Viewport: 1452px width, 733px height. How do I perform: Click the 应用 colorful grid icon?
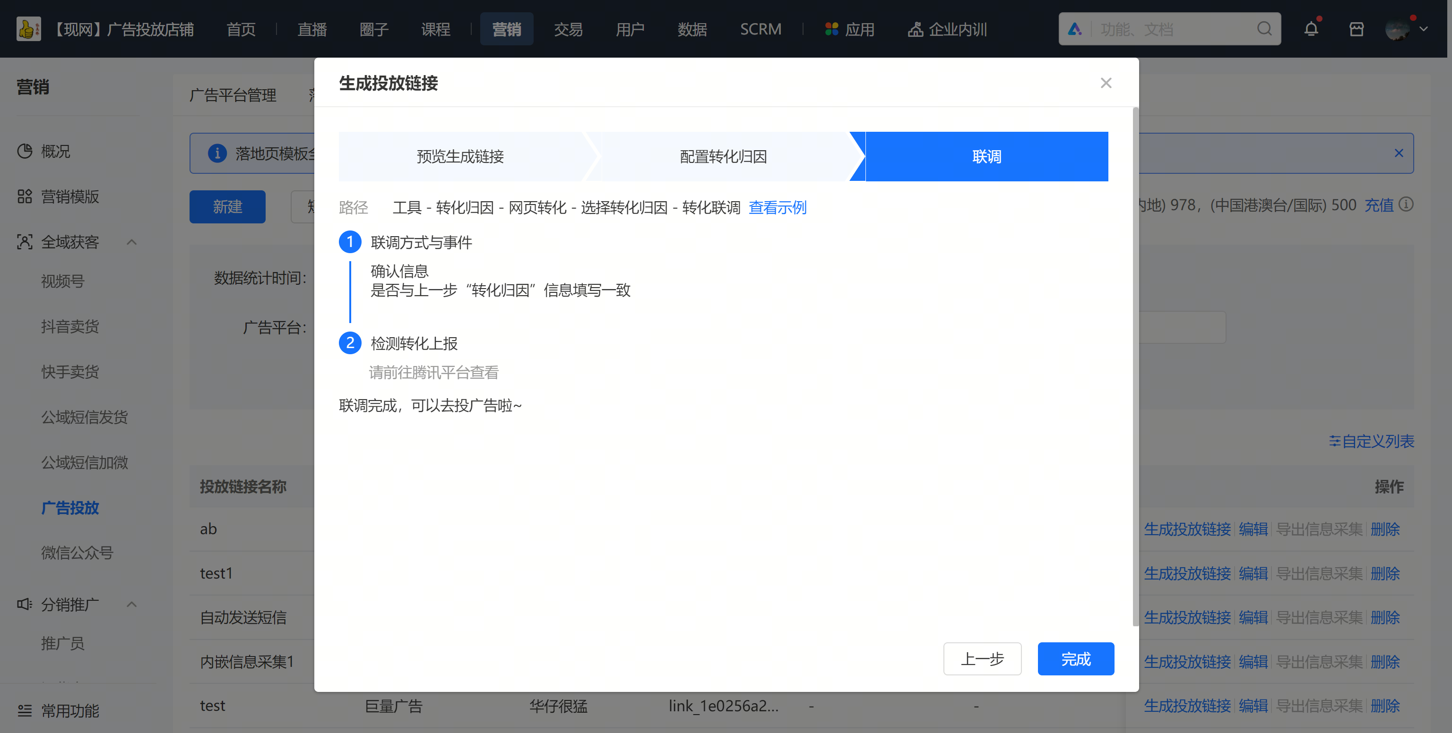(x=831, y=29)
